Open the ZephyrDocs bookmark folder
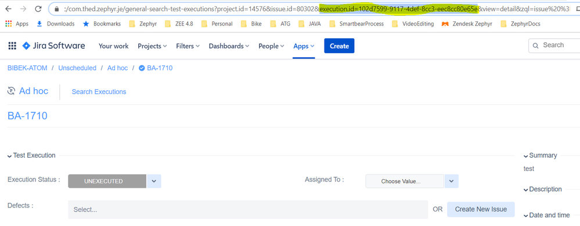 click(x=520, y=24)
